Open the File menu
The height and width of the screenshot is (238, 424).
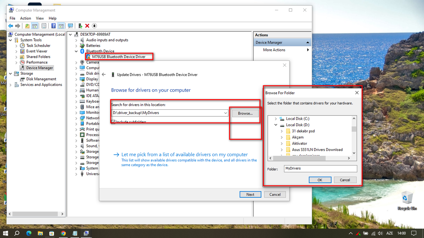[x=12, y=19]
